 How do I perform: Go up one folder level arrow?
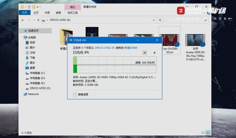38,20
